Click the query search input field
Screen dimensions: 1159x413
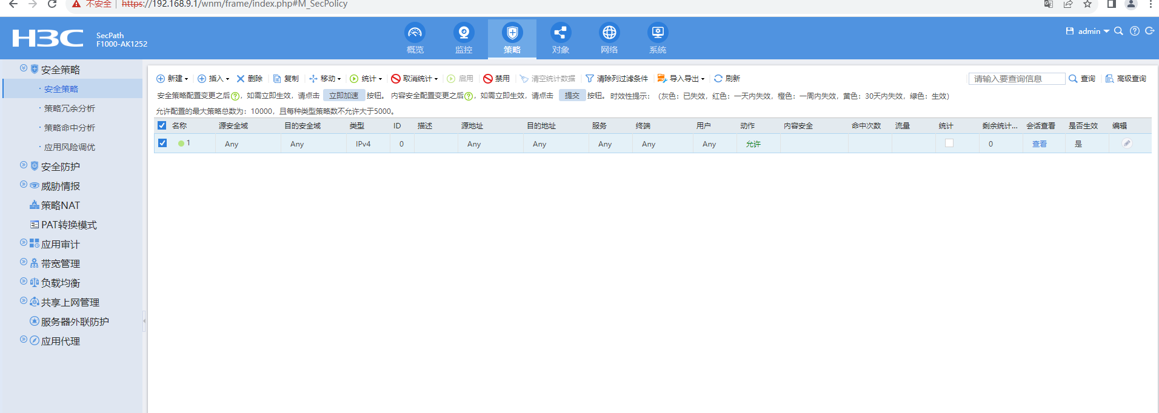pos(1016,79)
